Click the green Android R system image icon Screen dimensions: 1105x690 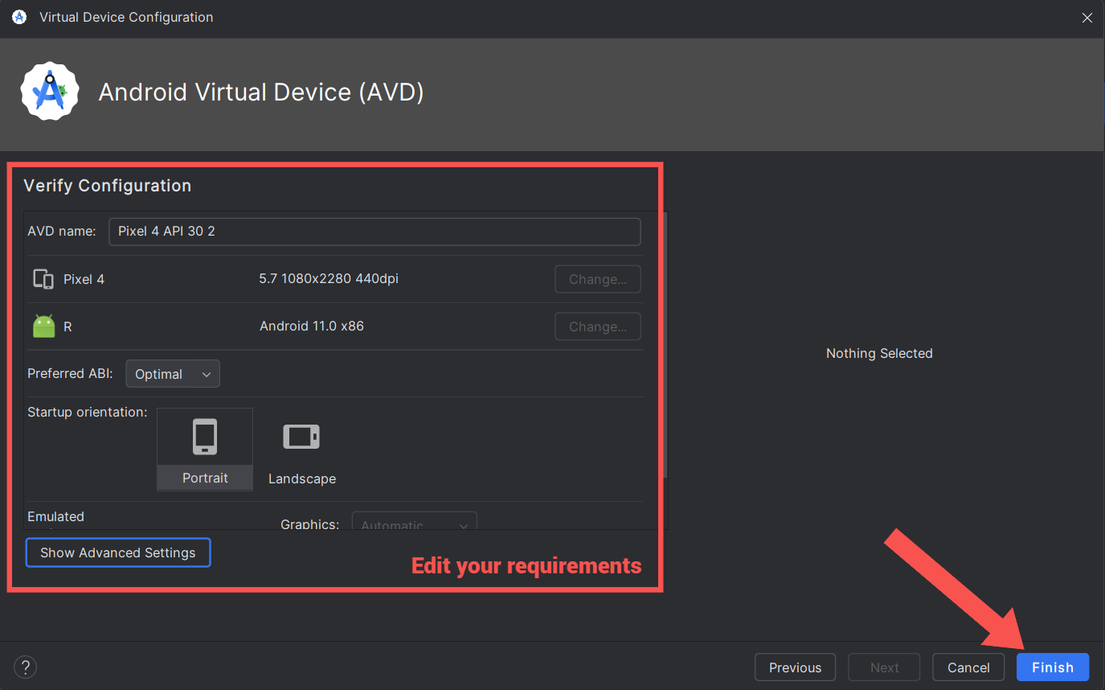(x=44, y=327)
